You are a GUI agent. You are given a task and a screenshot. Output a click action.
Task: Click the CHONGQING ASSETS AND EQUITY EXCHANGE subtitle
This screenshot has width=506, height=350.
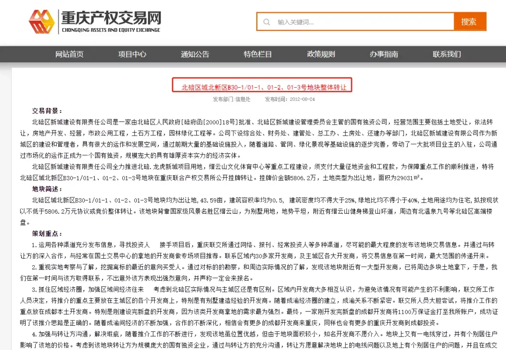(111, 30)
